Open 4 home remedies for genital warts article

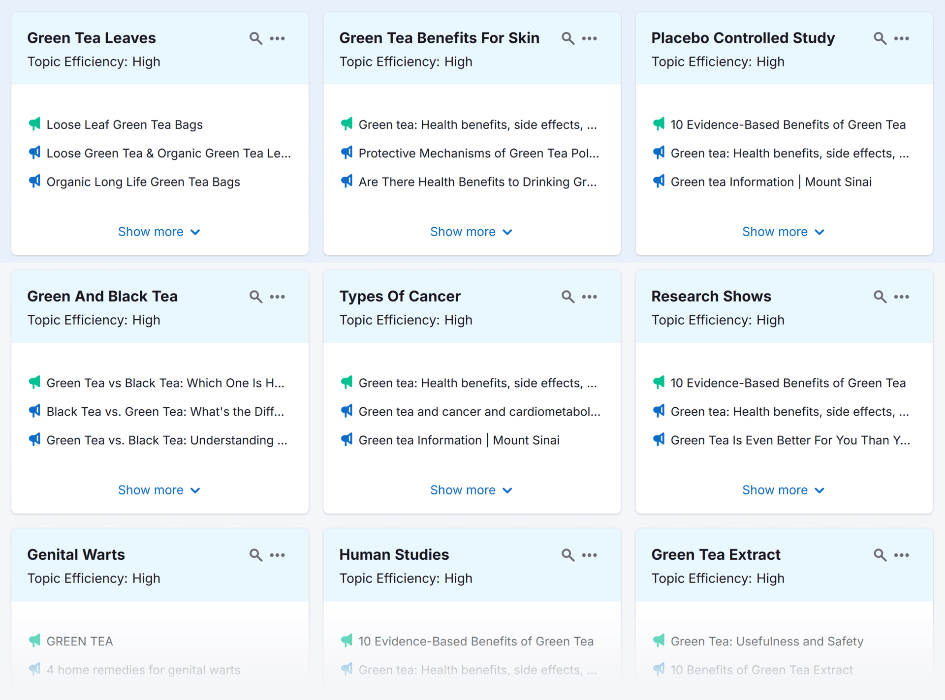(x=143, y=670)
